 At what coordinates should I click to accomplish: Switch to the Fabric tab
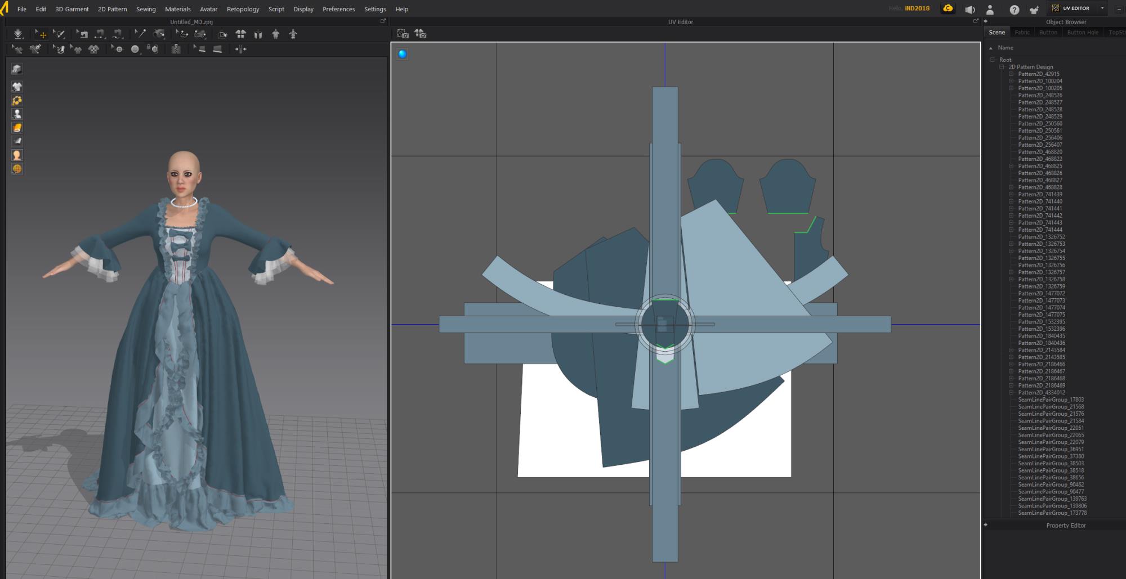1022,32
